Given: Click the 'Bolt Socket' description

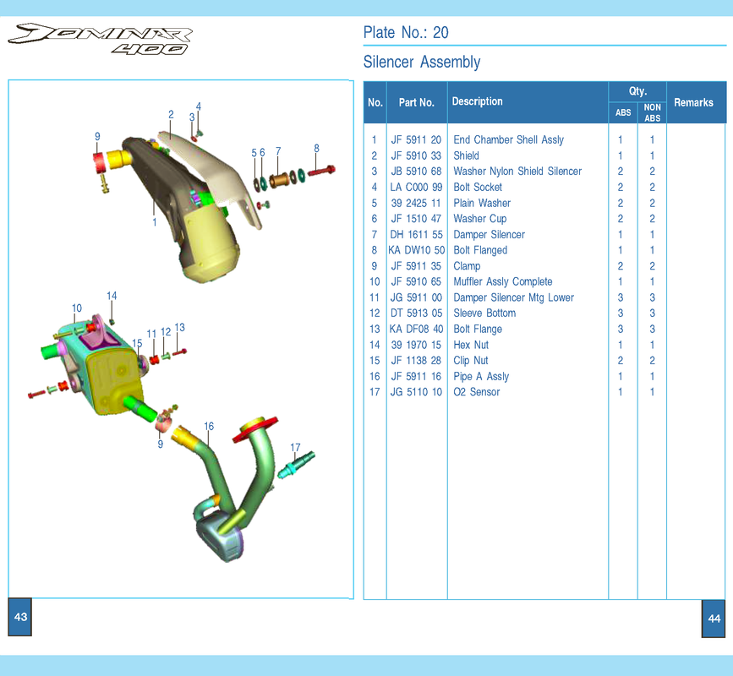Looking at the screenshot, I should [x=478, y=187].
